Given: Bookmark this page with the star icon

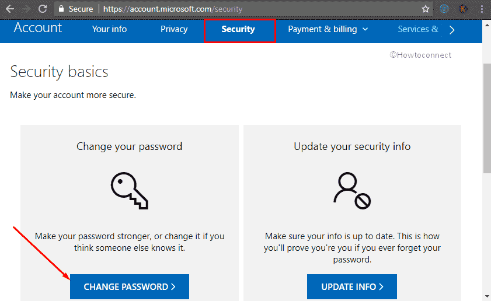Looking at the screenshot, I should click(x=426, y=9).
